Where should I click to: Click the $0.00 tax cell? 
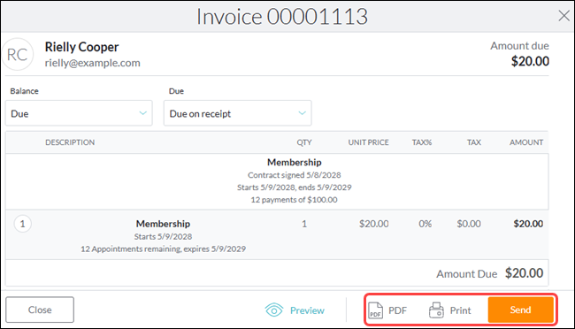click(x=469, y=224)
